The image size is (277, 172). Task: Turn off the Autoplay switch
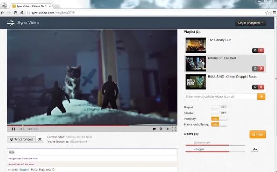click(x=219, y=119)
